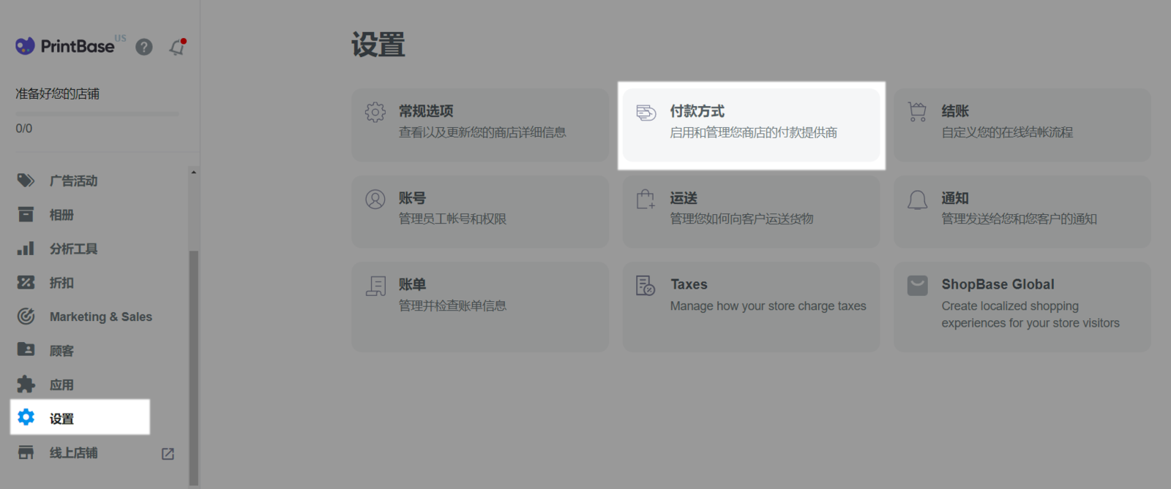The height and width of the screenshot is (489, 1171).
Task: Click 启用和管理您商店的付款提供商 description
Action: pyautogui.click(x=754, y=132)
